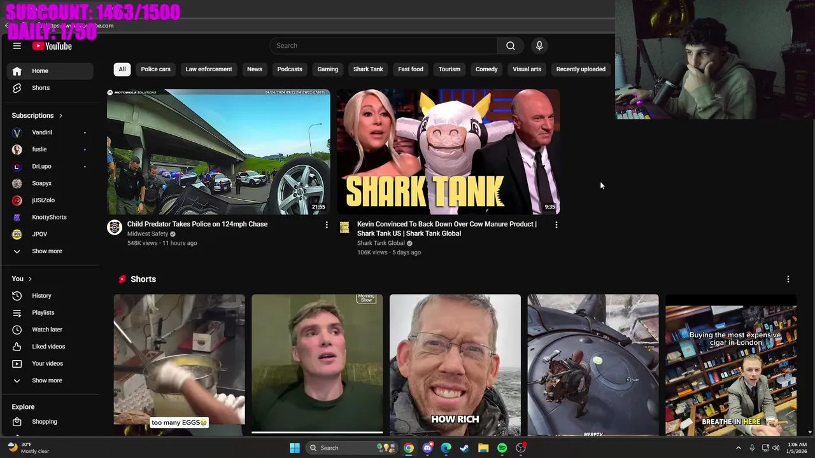Open the Windows Start menu
This screenshot has height=458, width=815.
coord(295,448)
